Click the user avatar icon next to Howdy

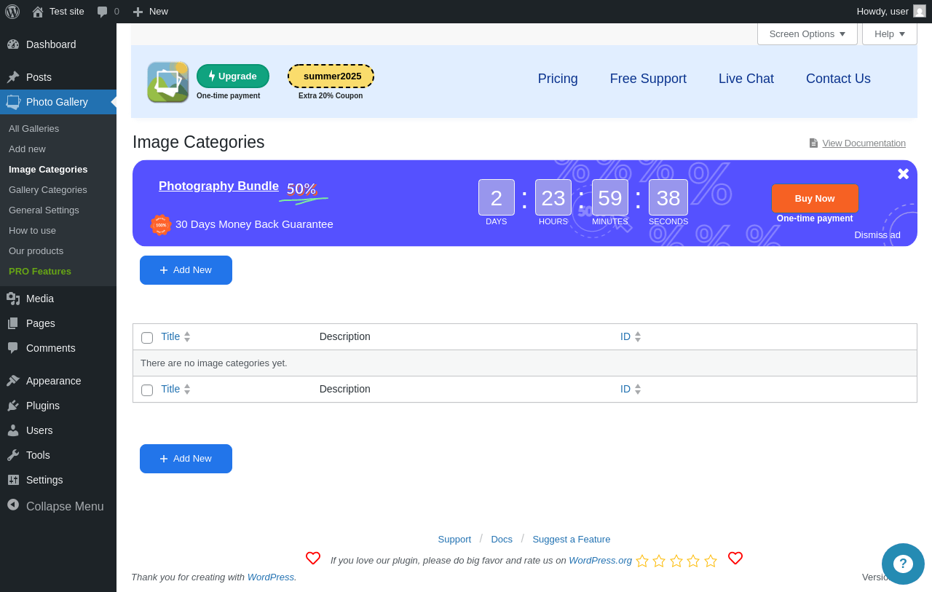920,11
